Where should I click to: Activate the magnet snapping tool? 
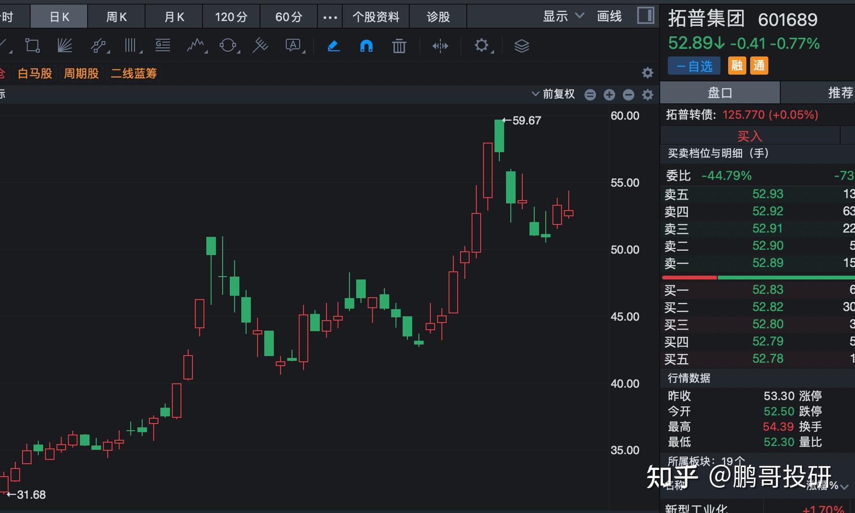tap(366, 45)
